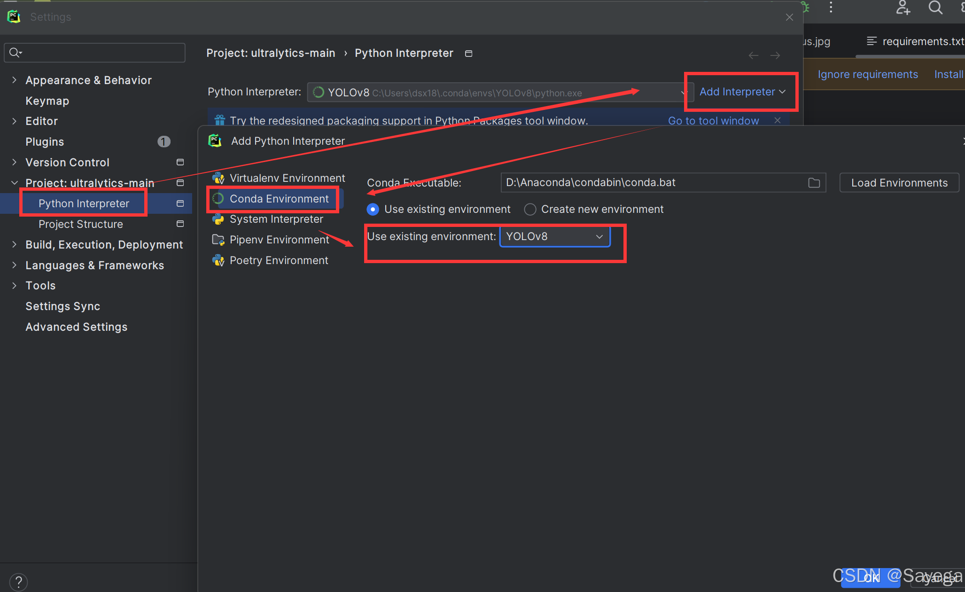
Task: Open the YOLOv8 existing environment dropdown
Action: tap(554, 237)
